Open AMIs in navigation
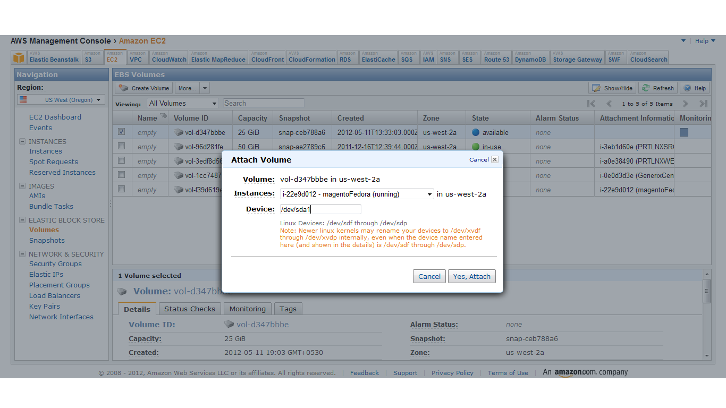 [37, 196]
